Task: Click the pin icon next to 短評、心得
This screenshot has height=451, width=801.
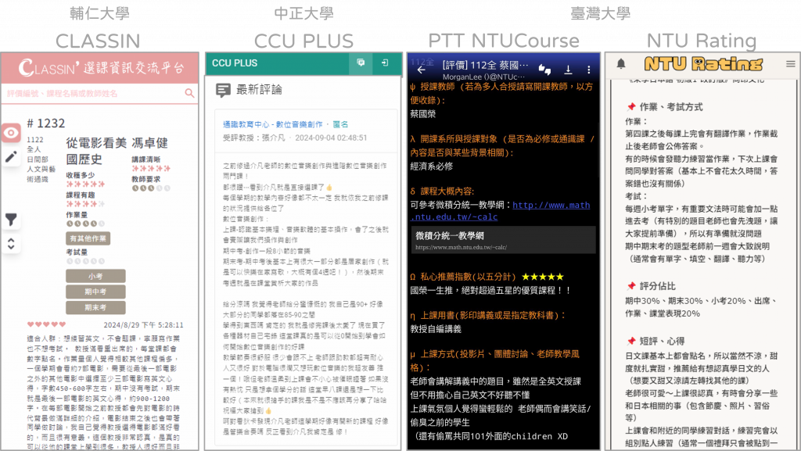Action: pos(631,342)
